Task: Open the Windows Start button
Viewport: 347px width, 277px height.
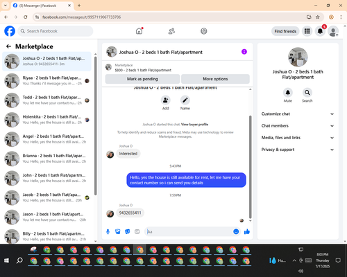Action: [x=6, y=260]
